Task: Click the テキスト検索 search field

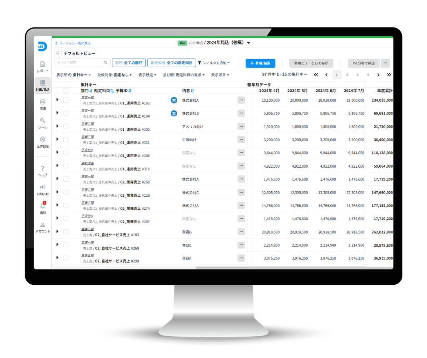Action: (x=82, y=63)
